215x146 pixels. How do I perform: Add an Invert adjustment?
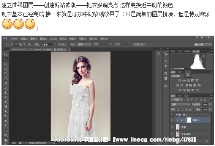180,90
